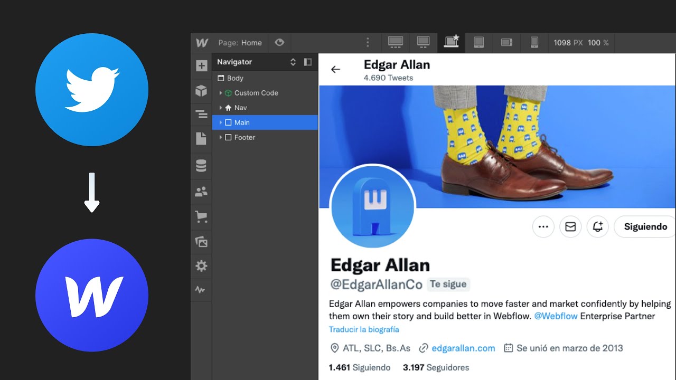Viewport: 676px width, 380px height.
Task: Open the Components cube panel
Action: 201,91
